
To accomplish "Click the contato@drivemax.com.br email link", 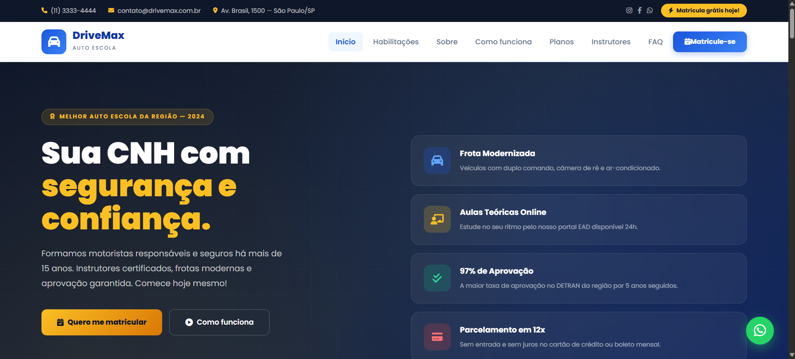I will [159, 10].
